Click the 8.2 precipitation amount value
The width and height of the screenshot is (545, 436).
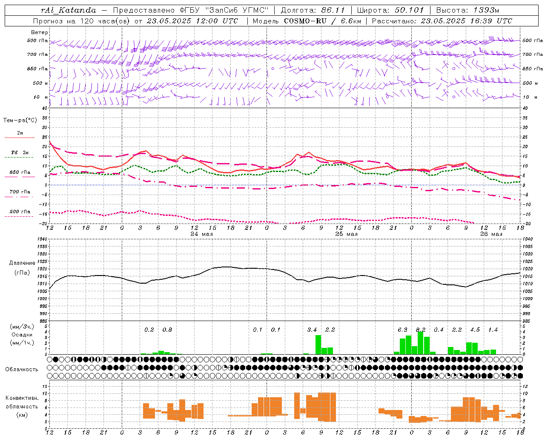pyautogui.click(x=421, y=330)
